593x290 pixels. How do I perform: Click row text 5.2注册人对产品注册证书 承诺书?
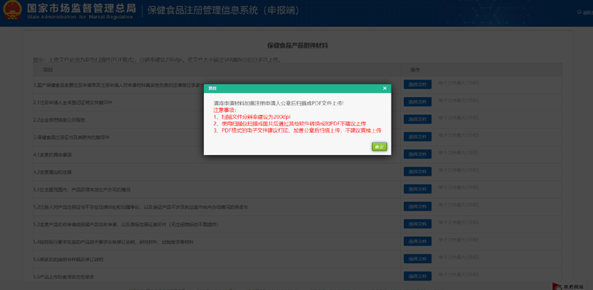tap(140, 207)
